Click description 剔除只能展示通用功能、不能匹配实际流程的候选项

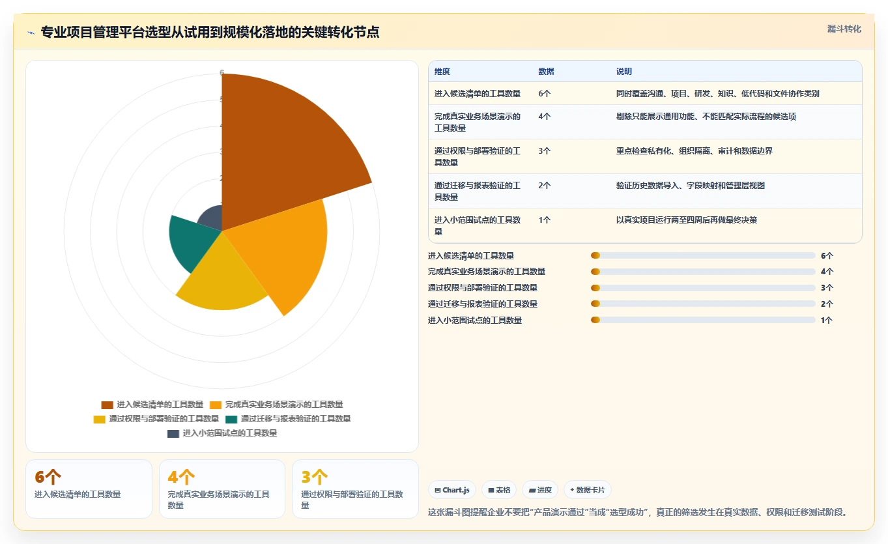706,117
